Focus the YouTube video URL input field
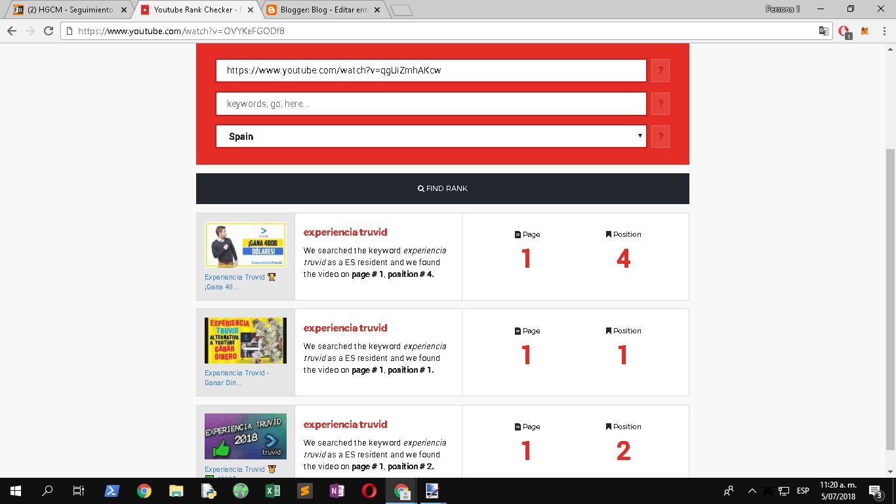 431,70
